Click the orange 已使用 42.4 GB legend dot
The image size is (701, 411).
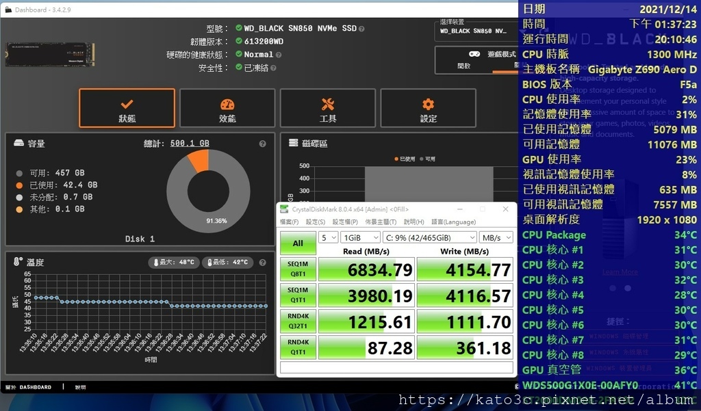click(19, 185)
